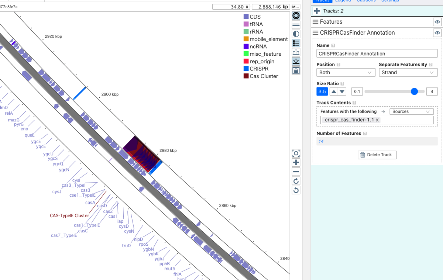Open the Position dropdown set to Both
Screen dimensions: 443x280
point(346,72)
